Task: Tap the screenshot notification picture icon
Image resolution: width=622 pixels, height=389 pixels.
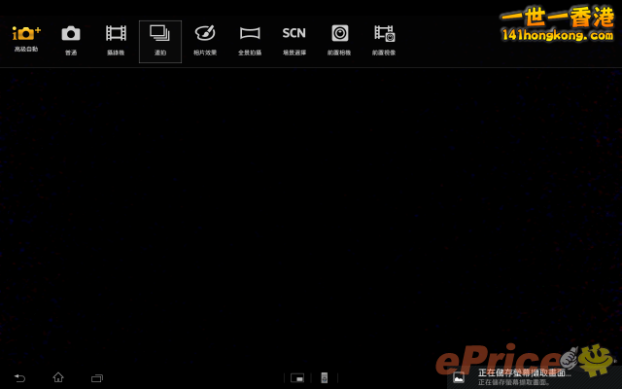Action: point(459,377)
